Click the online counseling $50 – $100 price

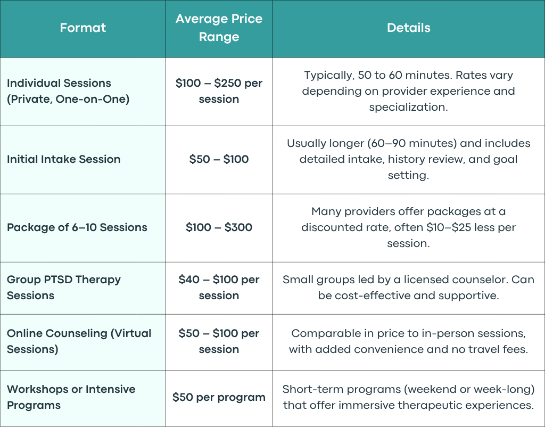tap(219, 341)
